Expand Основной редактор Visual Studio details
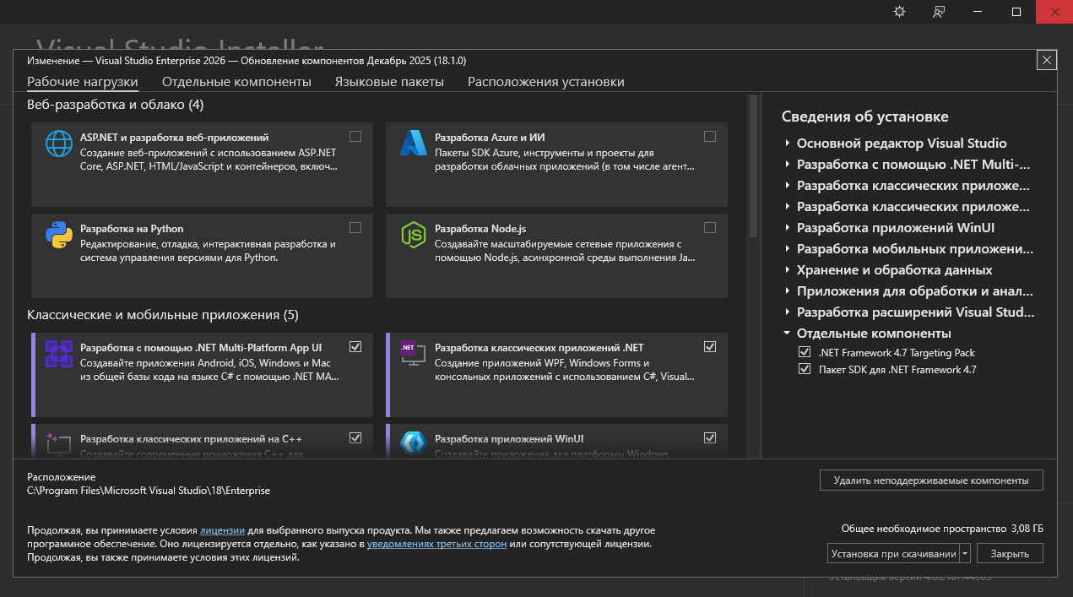 click(787, 144)
